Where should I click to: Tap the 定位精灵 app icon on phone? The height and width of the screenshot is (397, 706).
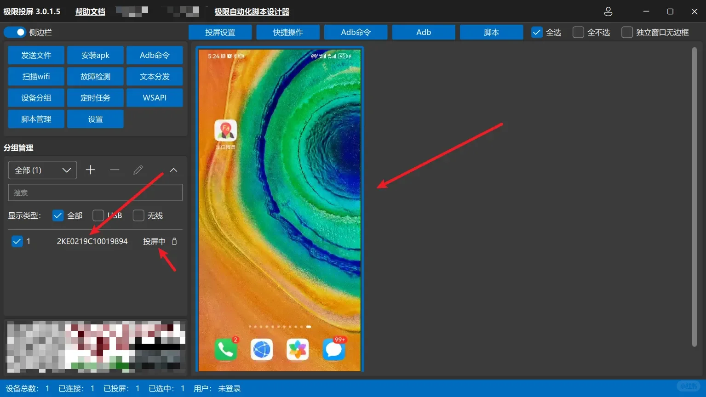pos(226,131)
